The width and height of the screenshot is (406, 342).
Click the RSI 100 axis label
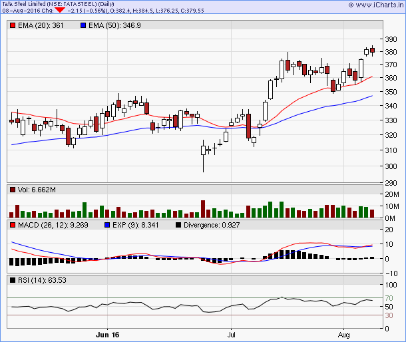click(391, 285)
